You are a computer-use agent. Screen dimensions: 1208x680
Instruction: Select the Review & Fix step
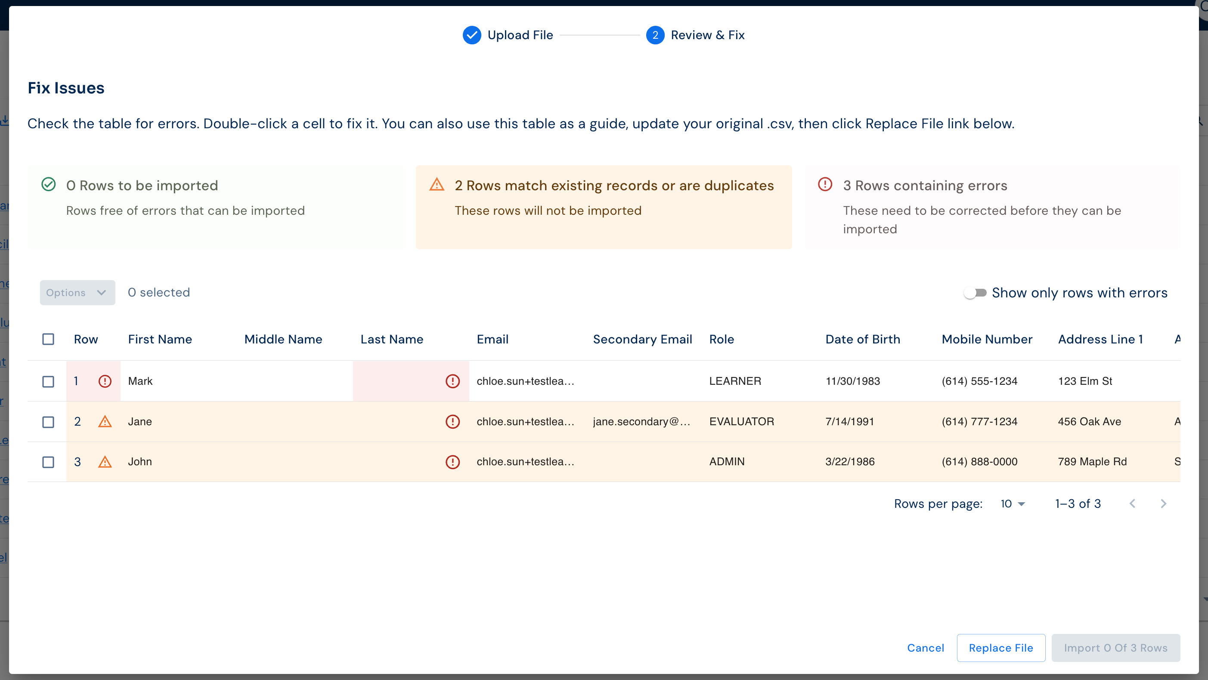(695, 35)
